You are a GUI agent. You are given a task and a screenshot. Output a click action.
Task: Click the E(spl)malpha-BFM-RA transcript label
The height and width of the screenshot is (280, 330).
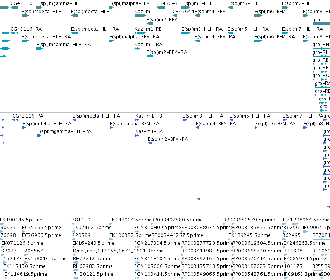(134, 37)
